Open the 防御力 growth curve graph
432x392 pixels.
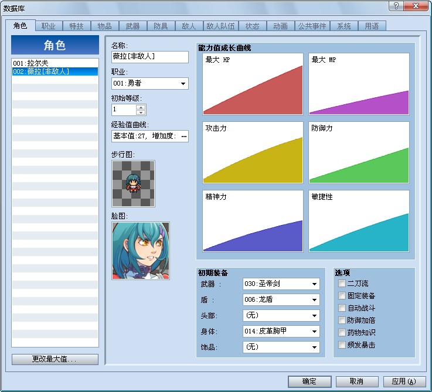(x=359, y=152)
